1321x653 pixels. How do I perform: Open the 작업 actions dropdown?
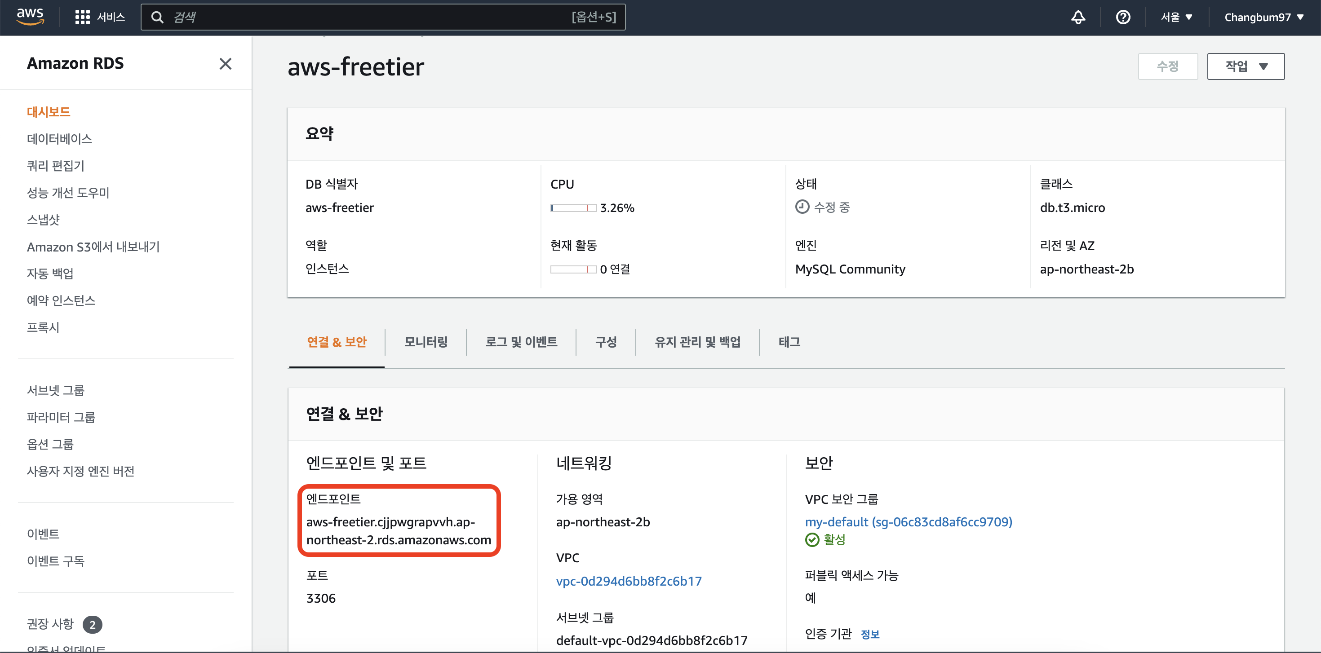click(x=1245, y=66)
